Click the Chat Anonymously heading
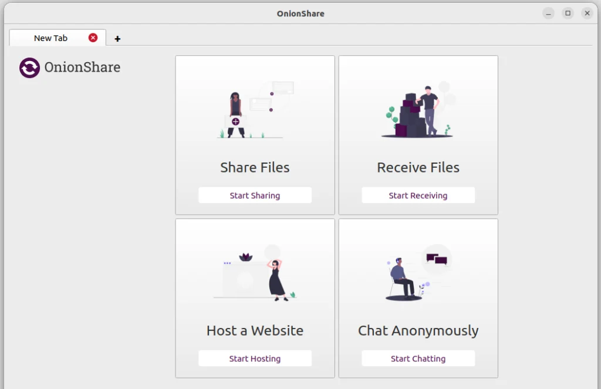 tap(418, 330)
